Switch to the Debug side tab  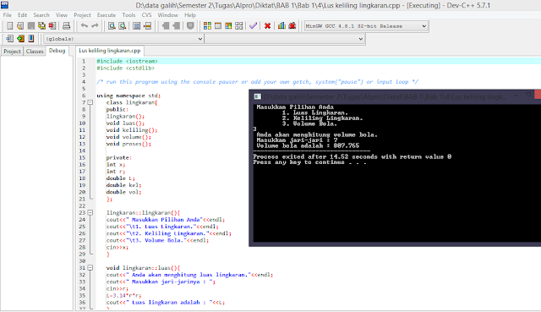coord(57,51)
